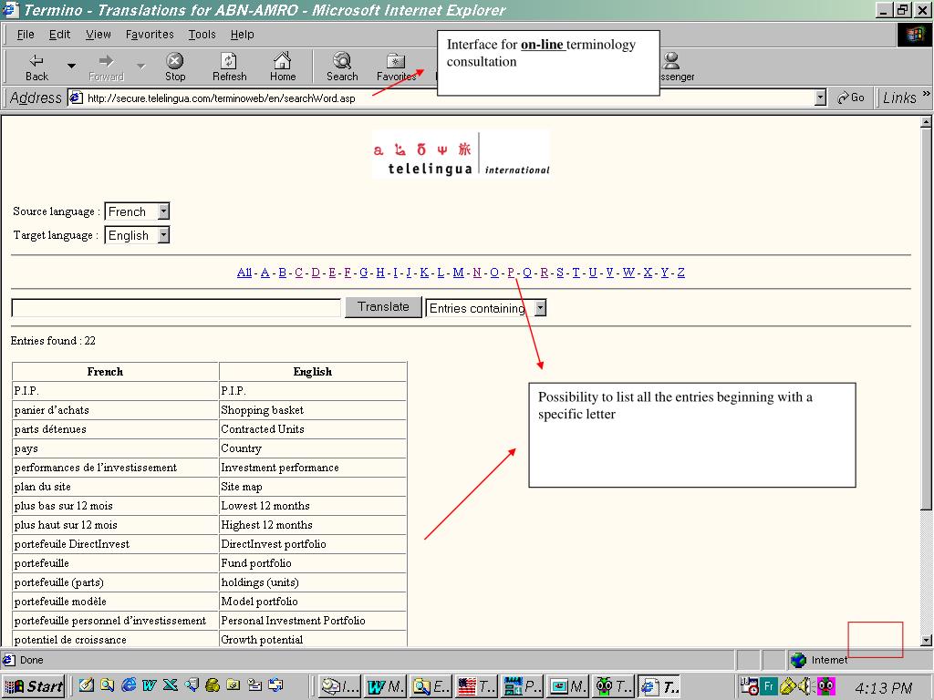Image resolution: width=934 pixels, height=700 pixels.
Task: Click the vertical scrollbar down arrow
Action: [926, 641]
